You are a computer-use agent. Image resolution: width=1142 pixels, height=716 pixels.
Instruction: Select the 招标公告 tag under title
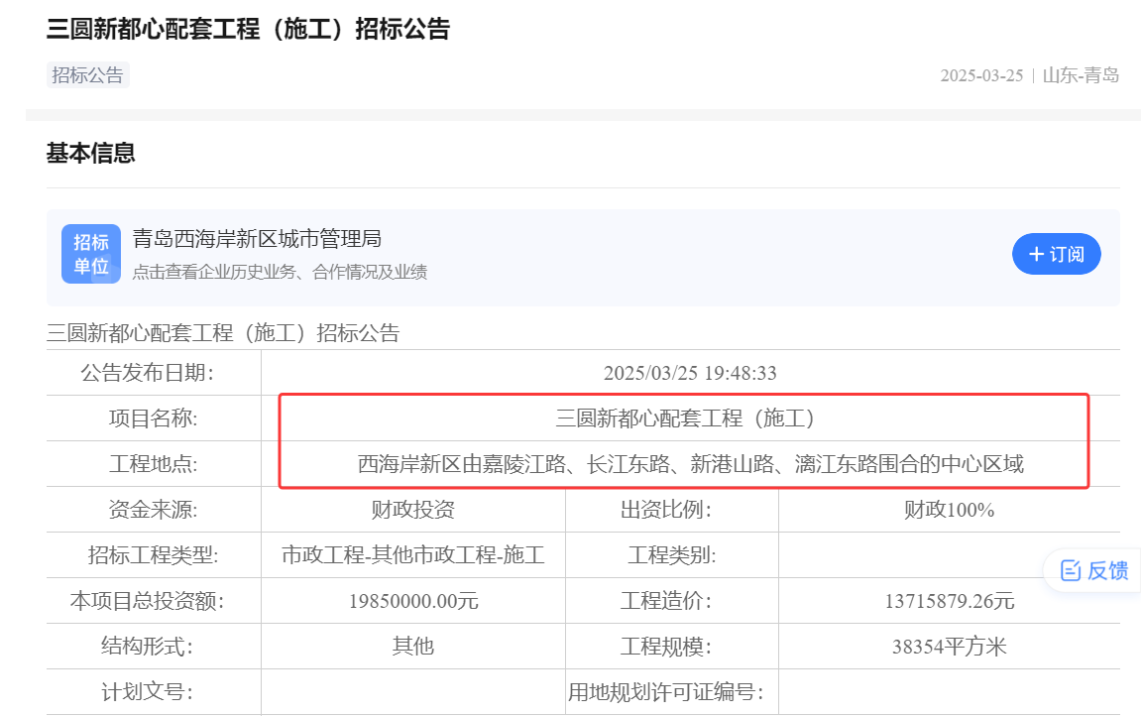87,75
